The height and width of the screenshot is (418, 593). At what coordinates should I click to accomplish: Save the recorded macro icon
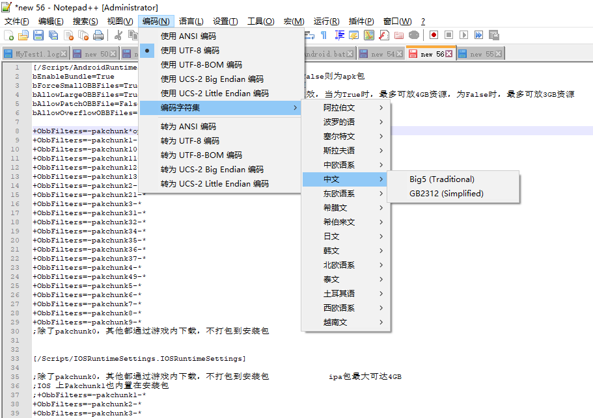pos(494,35)
